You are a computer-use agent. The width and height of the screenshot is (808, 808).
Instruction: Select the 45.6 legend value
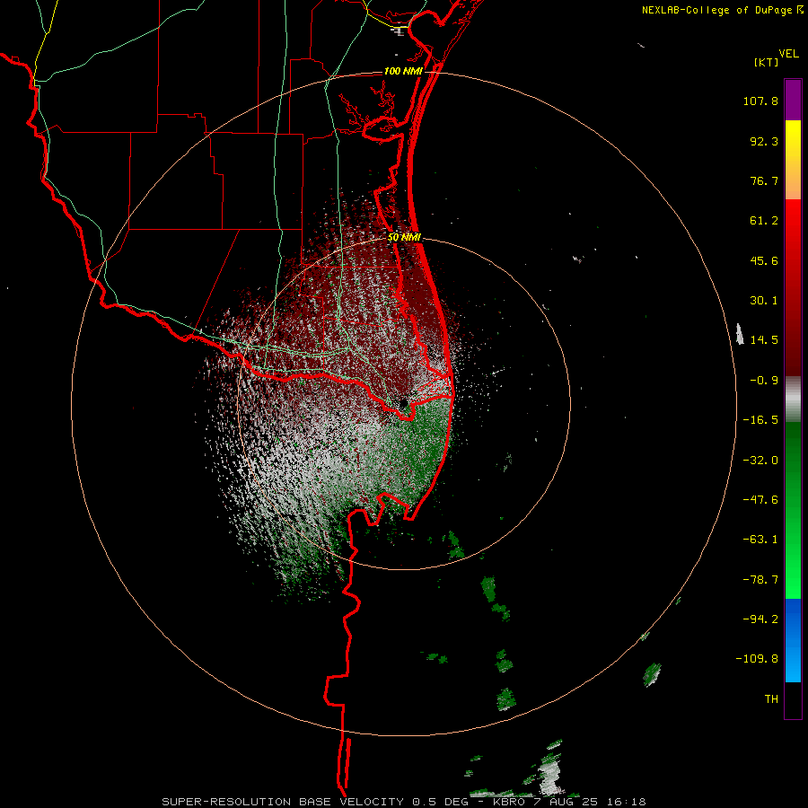pyautogui.click(x=764, y=260)
